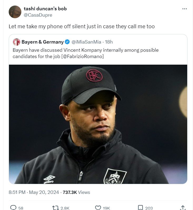Like the tweet with the heart icon
This screenshot has width=193, height=210.
coord(98,207)
